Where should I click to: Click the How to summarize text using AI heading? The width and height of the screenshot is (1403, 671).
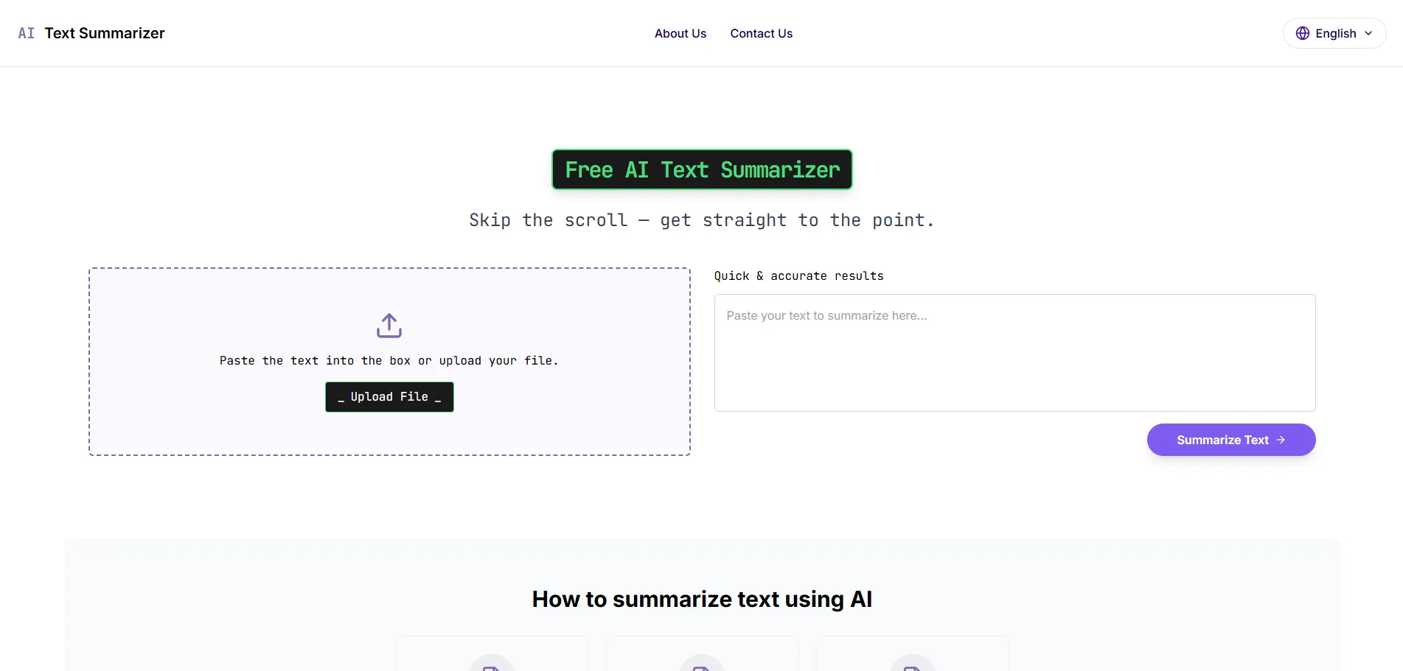[701, 599]
